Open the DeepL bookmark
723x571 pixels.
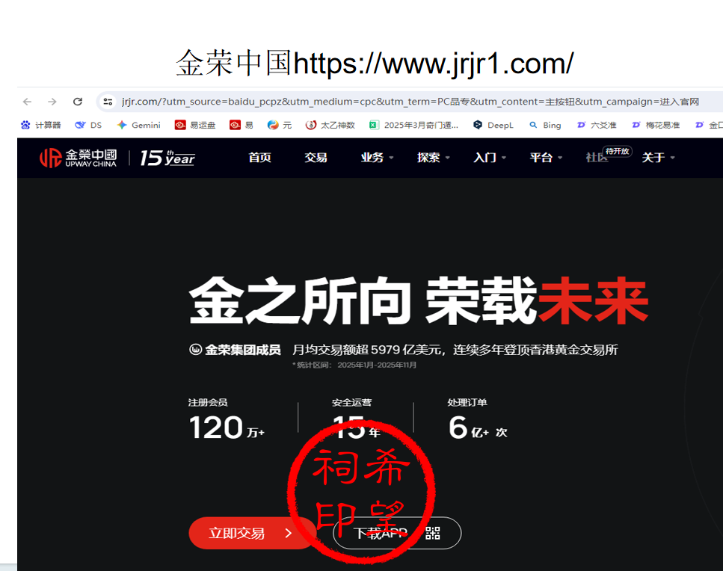(493, 125)
